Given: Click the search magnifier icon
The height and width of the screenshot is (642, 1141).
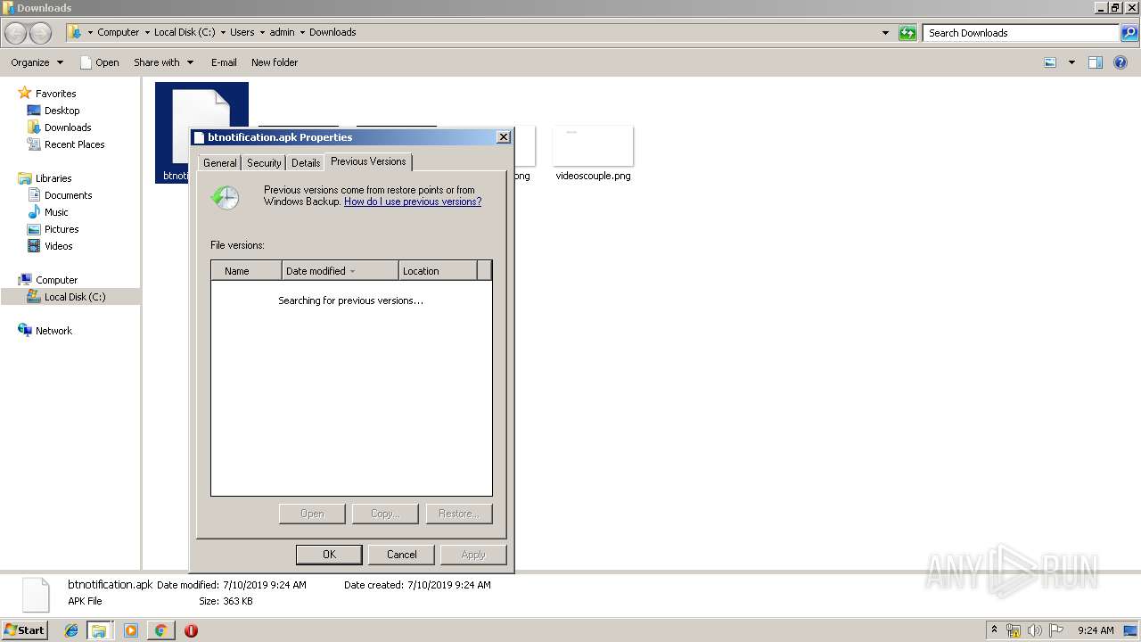Looking at the screenshot, I should [x=1129, y=33].
